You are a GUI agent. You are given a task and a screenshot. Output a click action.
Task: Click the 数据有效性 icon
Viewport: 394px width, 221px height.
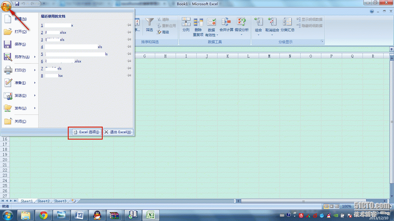coord(211,22)
